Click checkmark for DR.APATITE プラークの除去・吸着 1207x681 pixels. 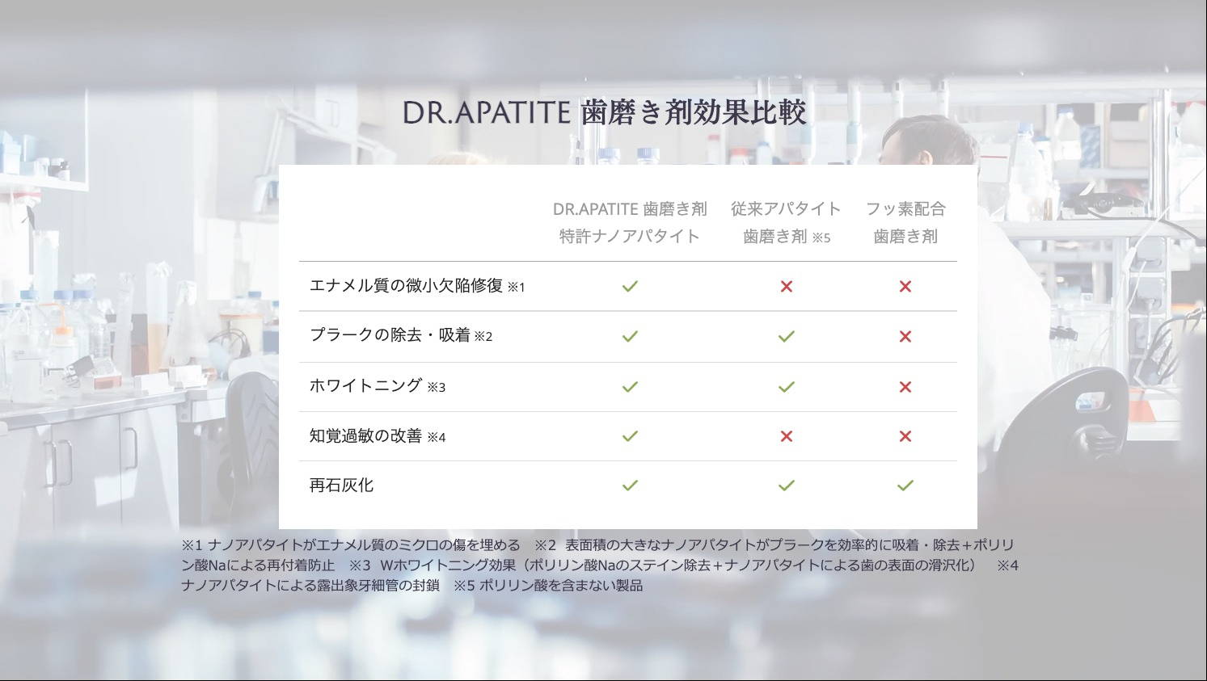(630, 336)
